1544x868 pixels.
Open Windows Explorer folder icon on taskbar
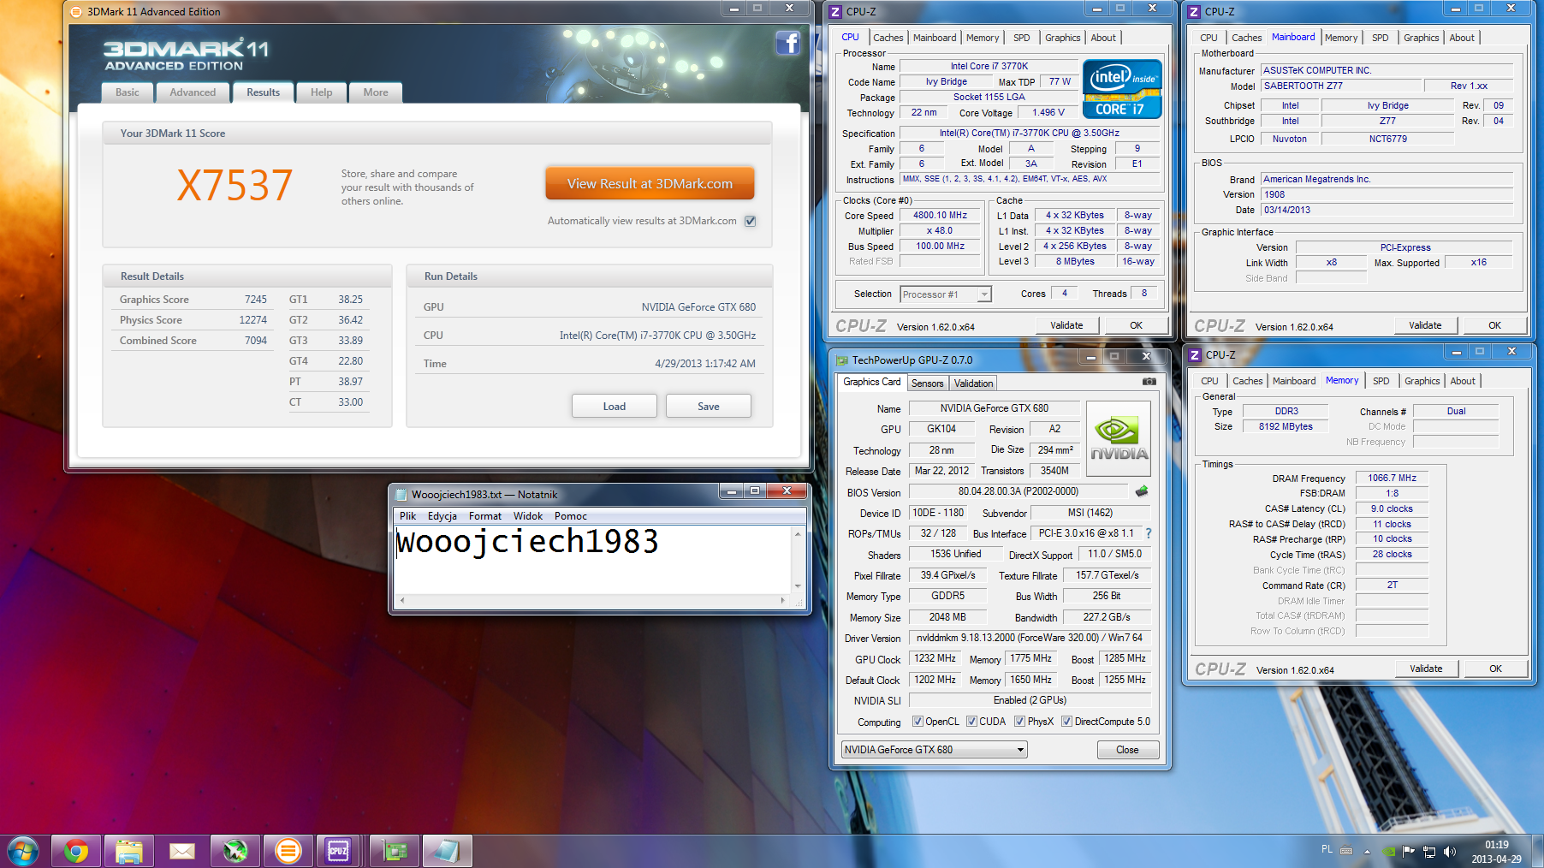[129, 851]
